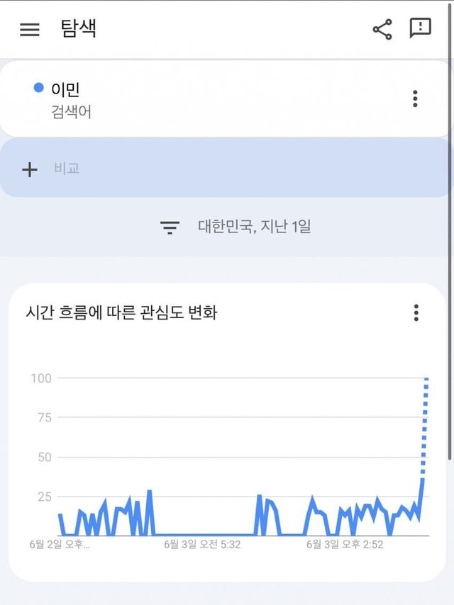
Task: Click the plus icon to add comparison
Action: pos(30,169)
